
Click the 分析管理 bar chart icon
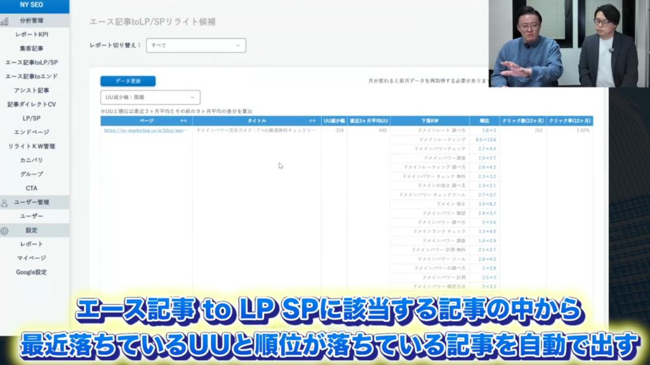(5, 21)
